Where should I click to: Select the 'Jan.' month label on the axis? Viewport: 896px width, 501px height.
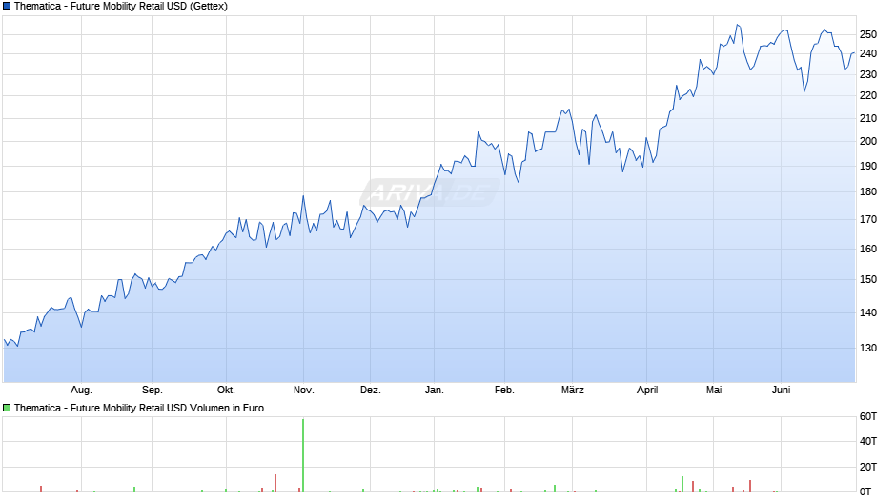click(435, 391)
